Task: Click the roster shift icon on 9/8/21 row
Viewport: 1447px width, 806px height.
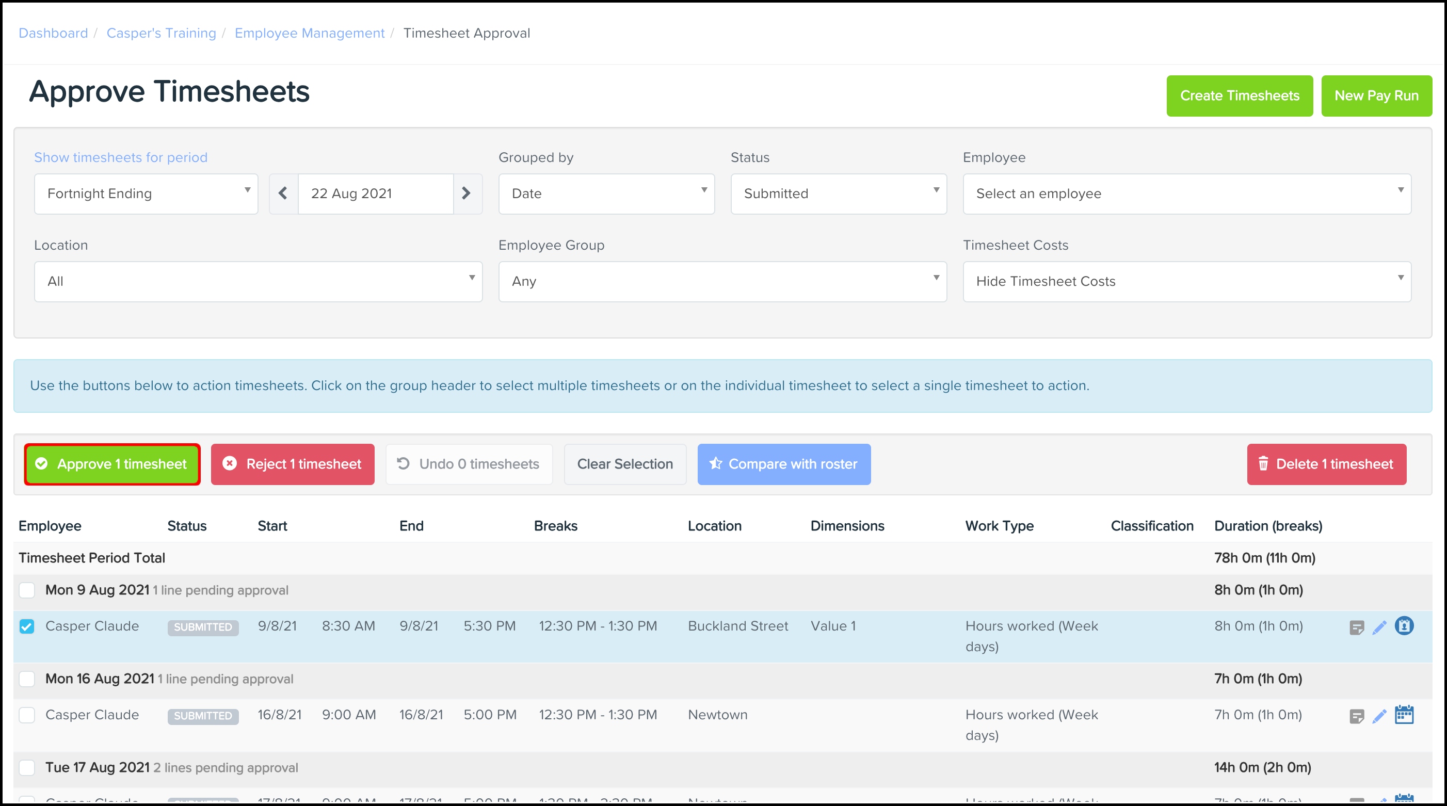Action: pos(1404,626)
